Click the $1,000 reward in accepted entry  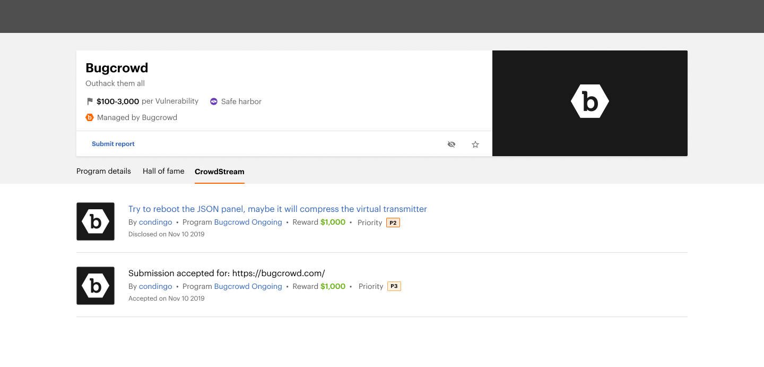[333, 286]
